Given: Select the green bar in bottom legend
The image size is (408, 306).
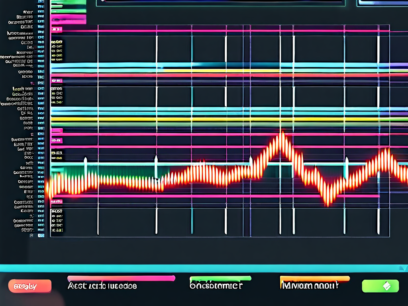Looking at the screenshot, I should point(220,278).
